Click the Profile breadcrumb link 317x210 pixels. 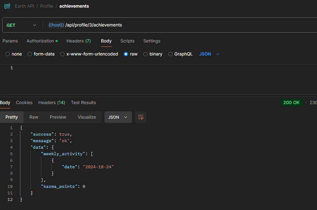click(46, 6)
